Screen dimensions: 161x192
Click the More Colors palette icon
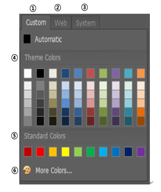coord(27,170)
